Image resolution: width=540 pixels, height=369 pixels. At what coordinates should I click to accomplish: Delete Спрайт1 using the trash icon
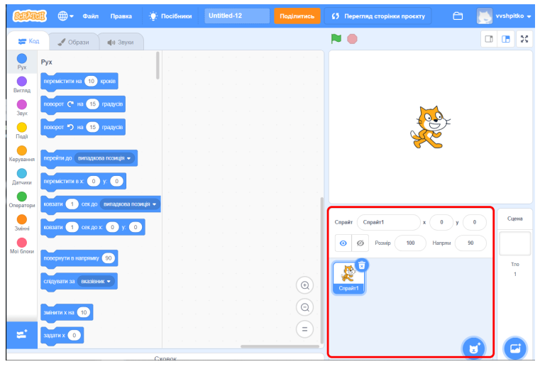(x=361, y=265)
